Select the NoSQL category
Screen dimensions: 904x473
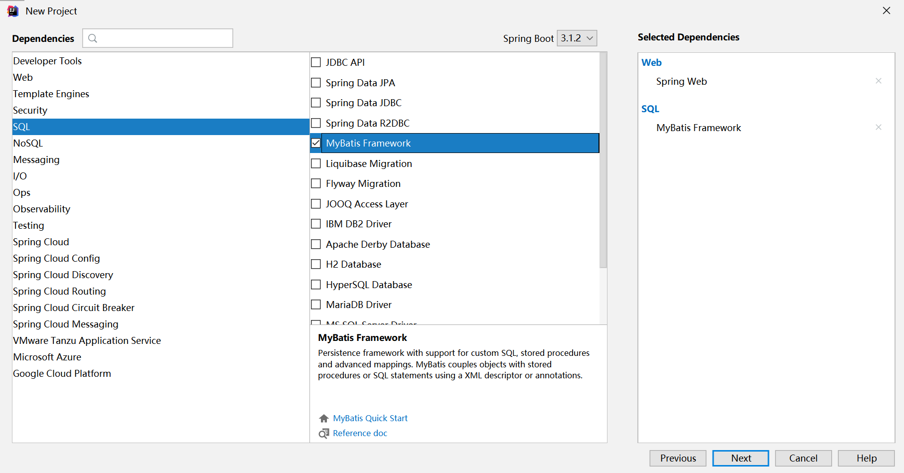[160, 143]
